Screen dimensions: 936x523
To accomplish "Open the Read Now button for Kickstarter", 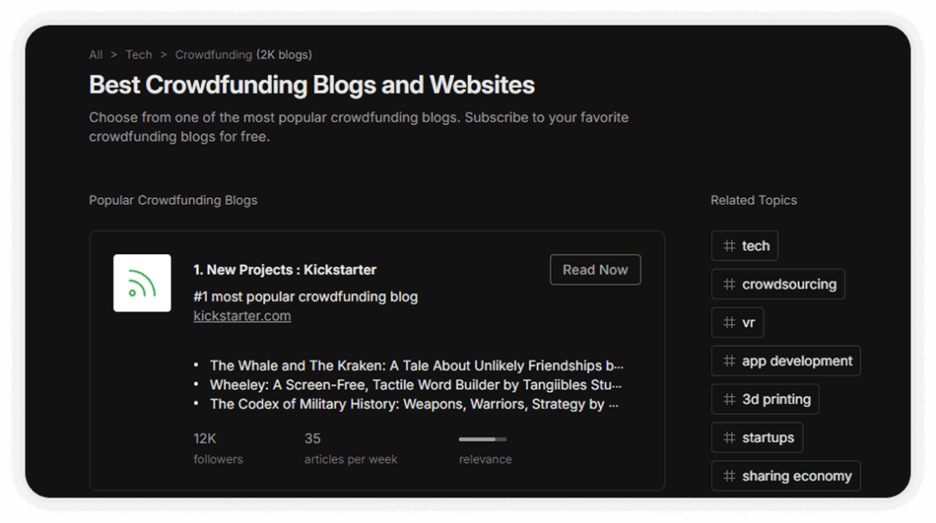I will click(x=595, y=270).
